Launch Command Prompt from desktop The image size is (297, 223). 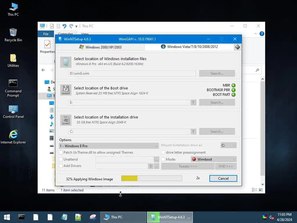coord(13,88)
